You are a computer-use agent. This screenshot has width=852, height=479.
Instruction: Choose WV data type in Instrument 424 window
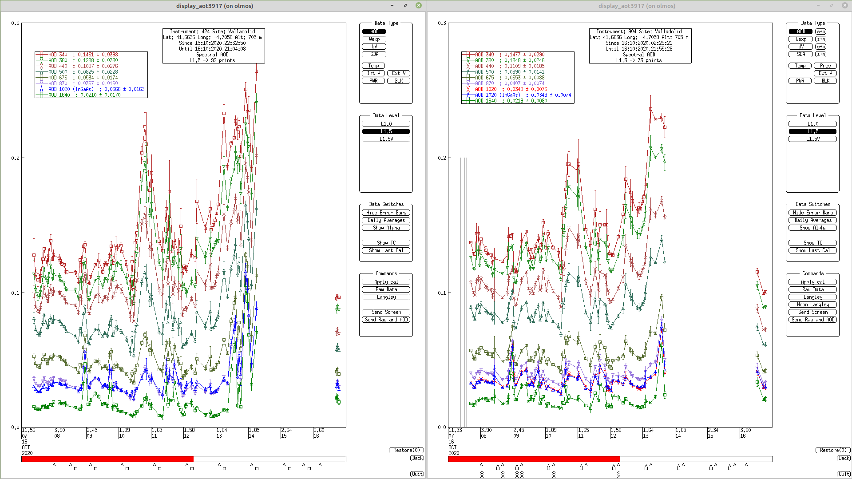[374, 47]
